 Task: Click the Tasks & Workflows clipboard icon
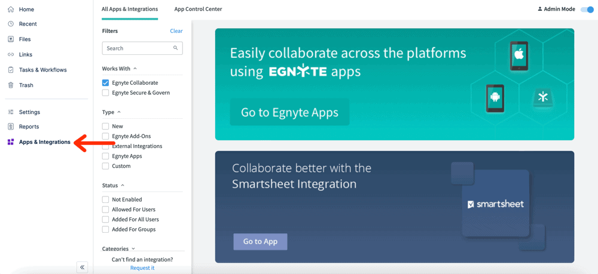tap(11, 70)
